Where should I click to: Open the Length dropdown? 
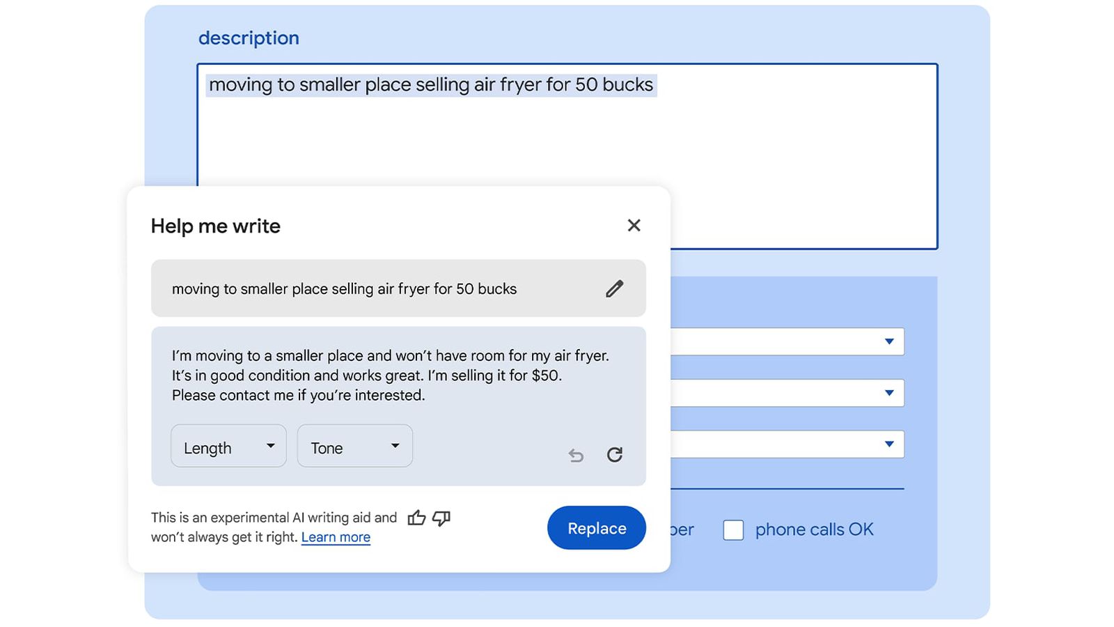228,446
